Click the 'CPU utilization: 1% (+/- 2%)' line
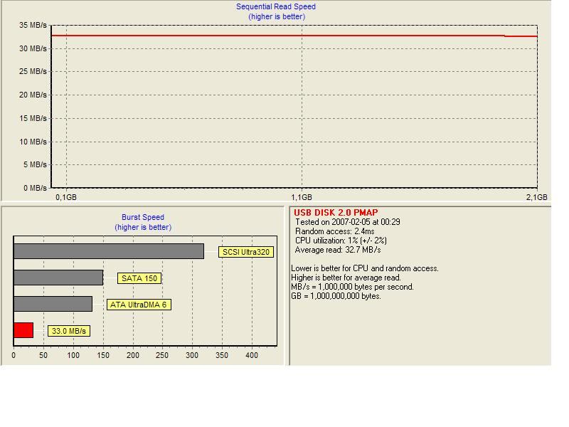 click(341, 241)
